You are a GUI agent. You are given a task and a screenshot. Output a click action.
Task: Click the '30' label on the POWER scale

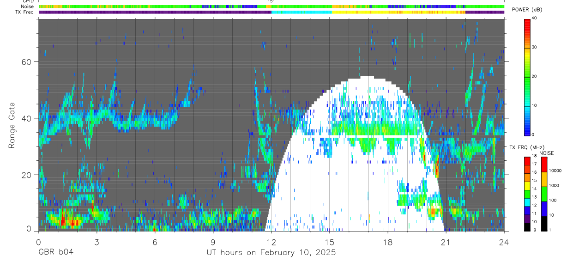[535, 47]
